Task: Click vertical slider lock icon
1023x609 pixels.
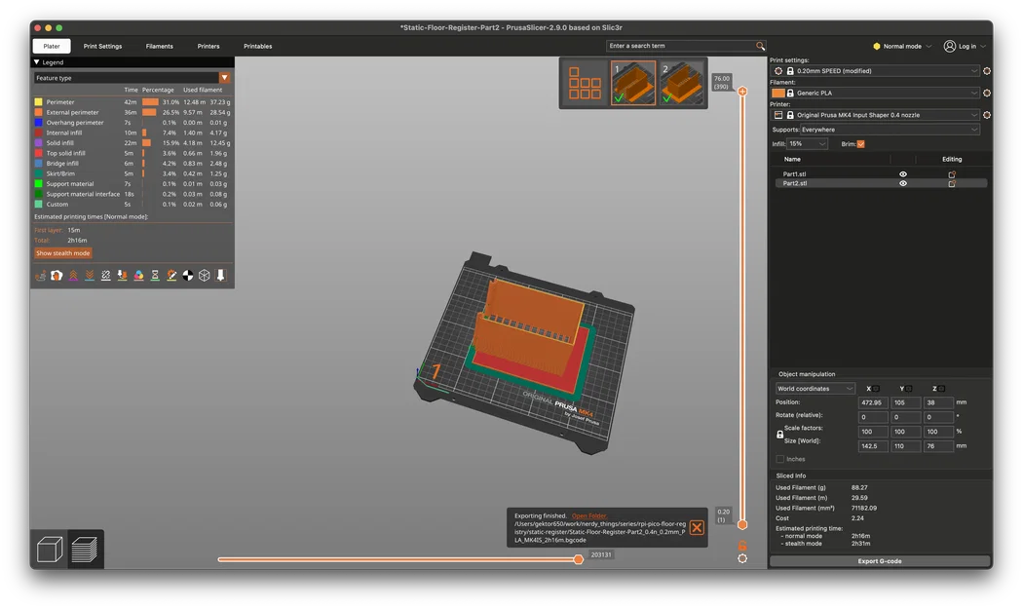Action: [x=742, y=546]
